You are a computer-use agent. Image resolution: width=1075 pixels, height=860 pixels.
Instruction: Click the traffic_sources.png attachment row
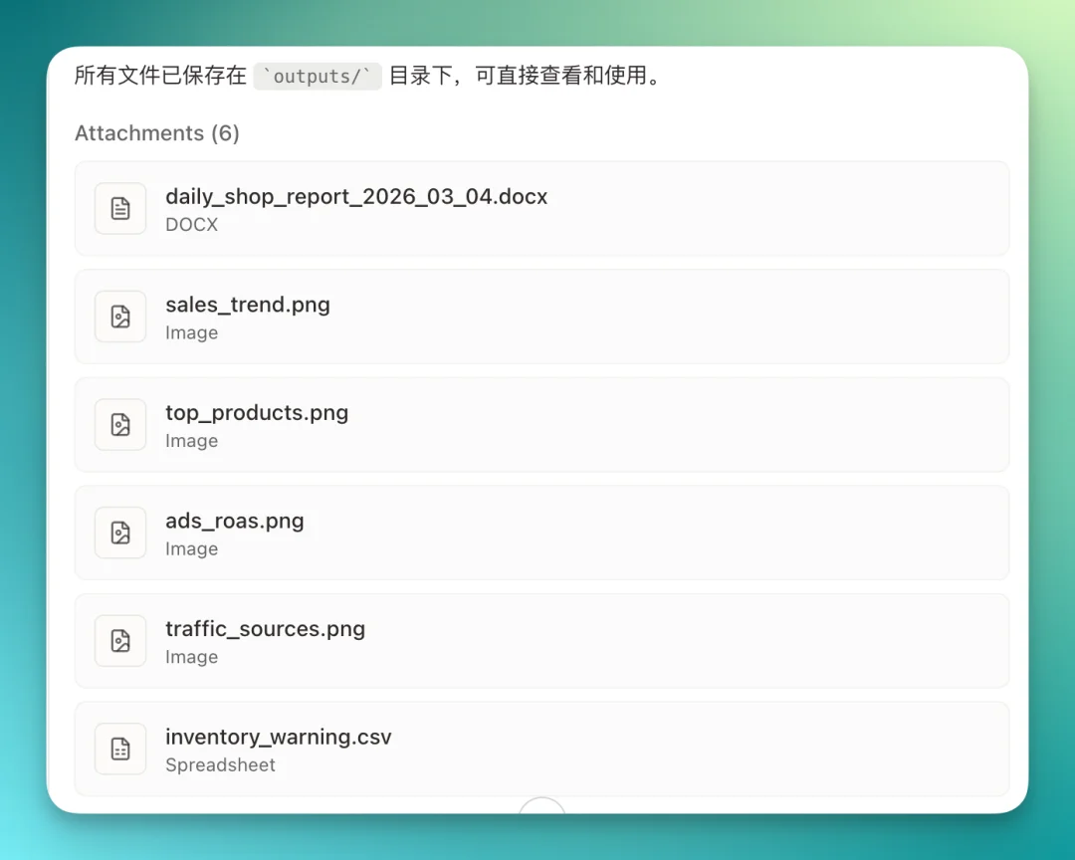click(542, 641)
